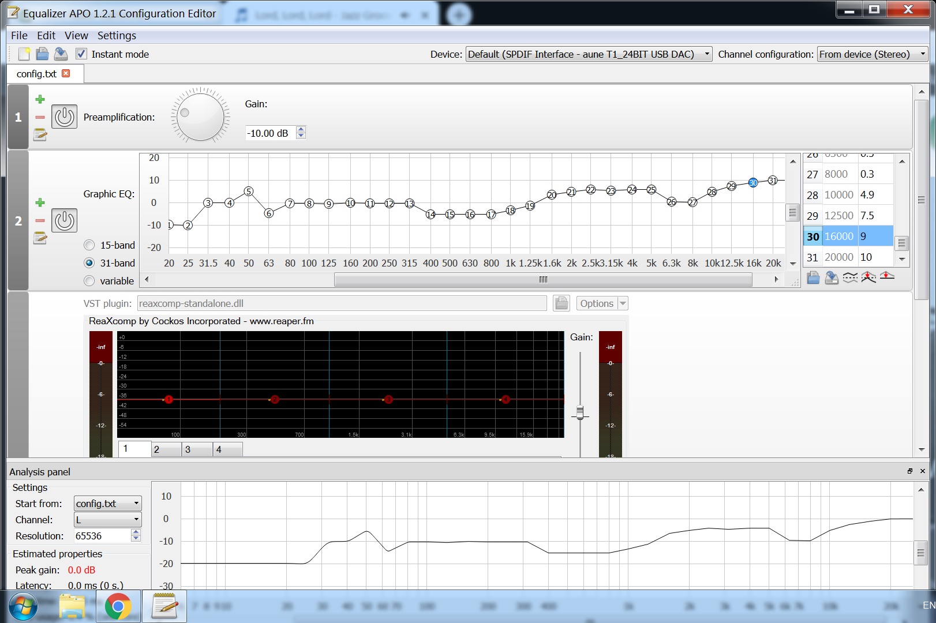This screenshot has width=936, height=623.
Task: Select the 31-band radio button
Action: 89,263
